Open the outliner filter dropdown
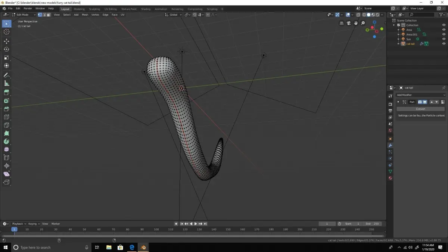 click(442, 15)
